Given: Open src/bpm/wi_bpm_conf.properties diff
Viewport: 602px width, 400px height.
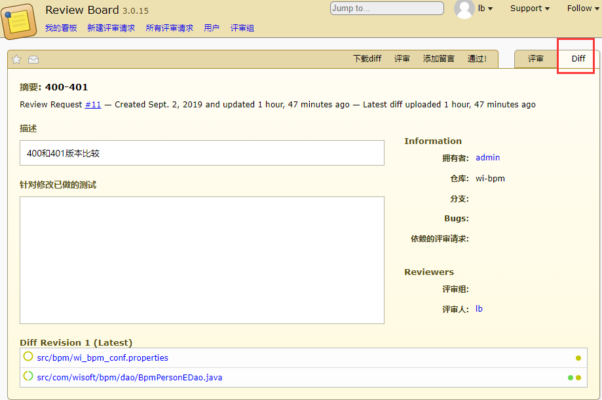Looking at the screenshot, I should (x=102, y=357).
